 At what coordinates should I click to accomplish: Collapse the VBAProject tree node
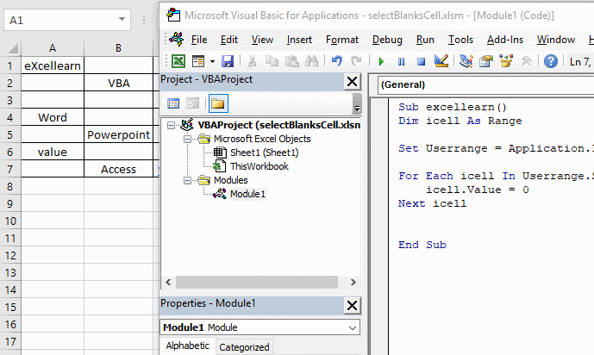click(x=171, y=125)
